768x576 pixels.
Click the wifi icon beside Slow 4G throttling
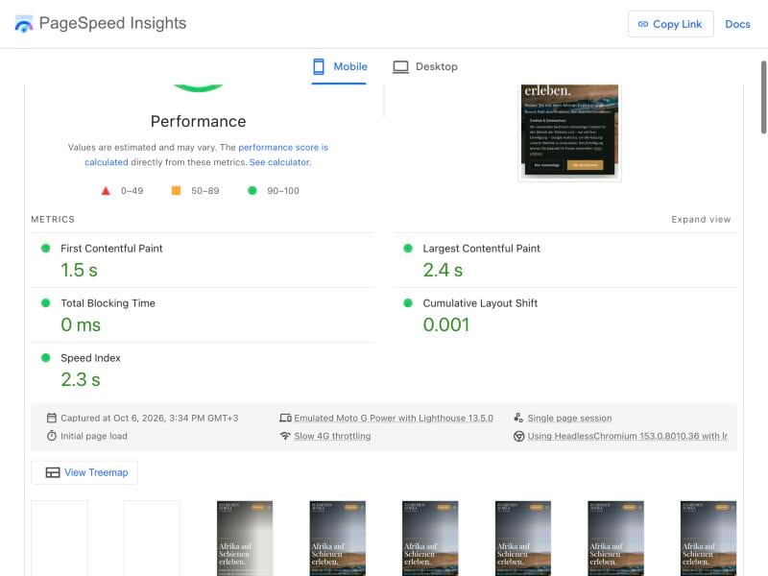285,436
